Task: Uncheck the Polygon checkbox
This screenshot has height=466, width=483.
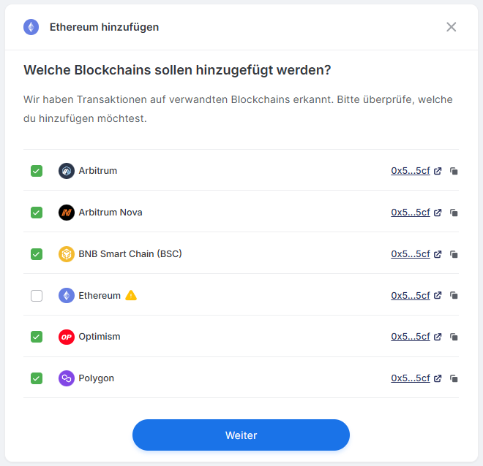Action: [37, 378]
